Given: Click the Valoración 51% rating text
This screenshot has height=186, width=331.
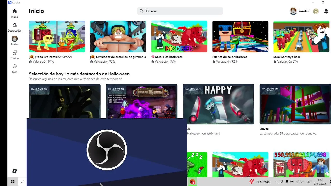Looking at the screenshot, I should 288,61.
